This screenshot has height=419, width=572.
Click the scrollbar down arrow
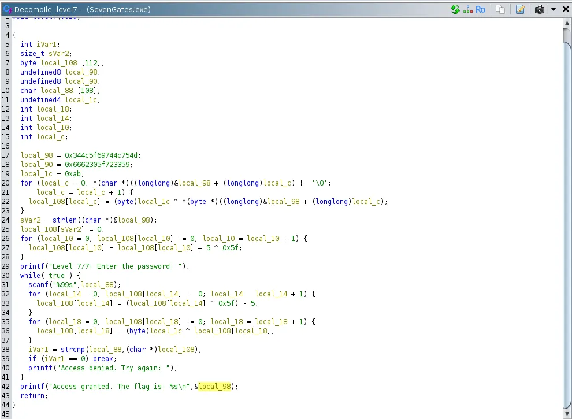(x=567, y=414)
